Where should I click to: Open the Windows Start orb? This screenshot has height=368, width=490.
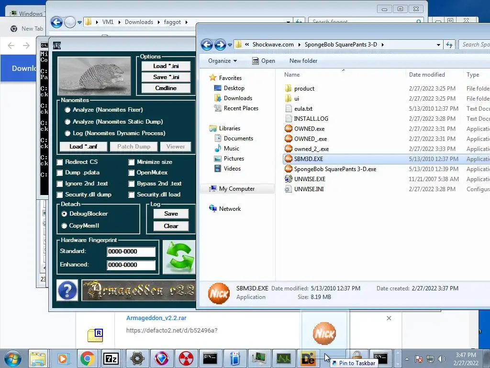(x=13, y=358)
